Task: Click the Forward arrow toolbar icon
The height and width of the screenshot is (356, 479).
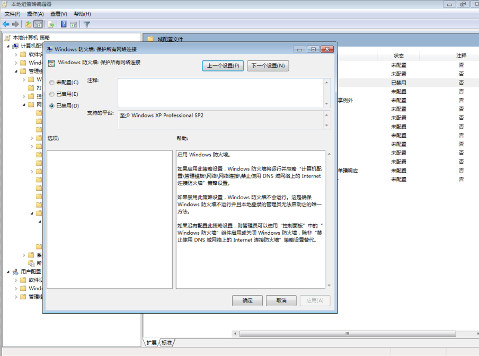Action: 15,24
